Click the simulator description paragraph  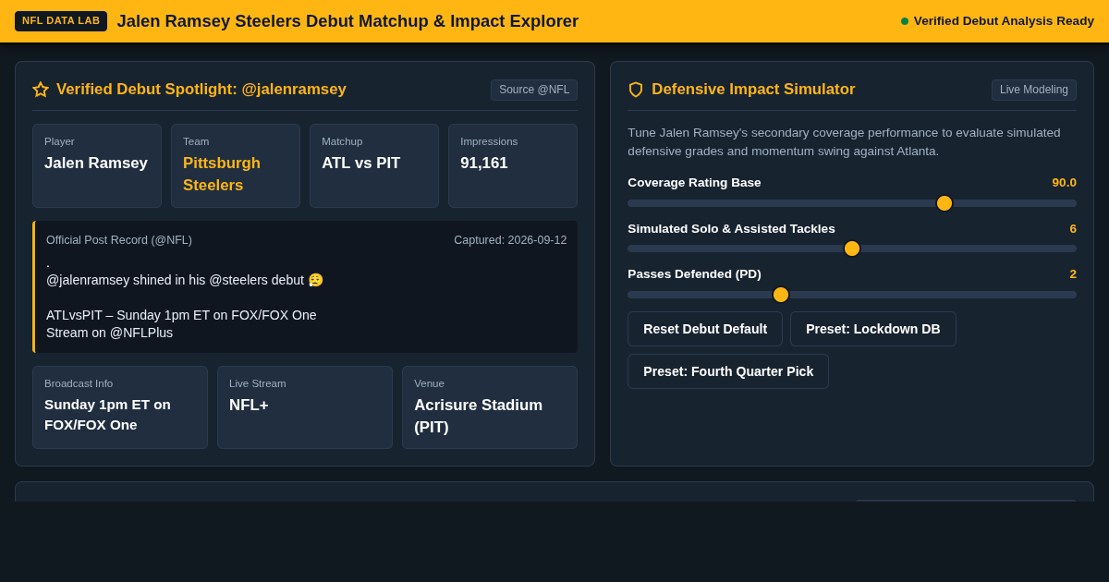tap(844, 141)
